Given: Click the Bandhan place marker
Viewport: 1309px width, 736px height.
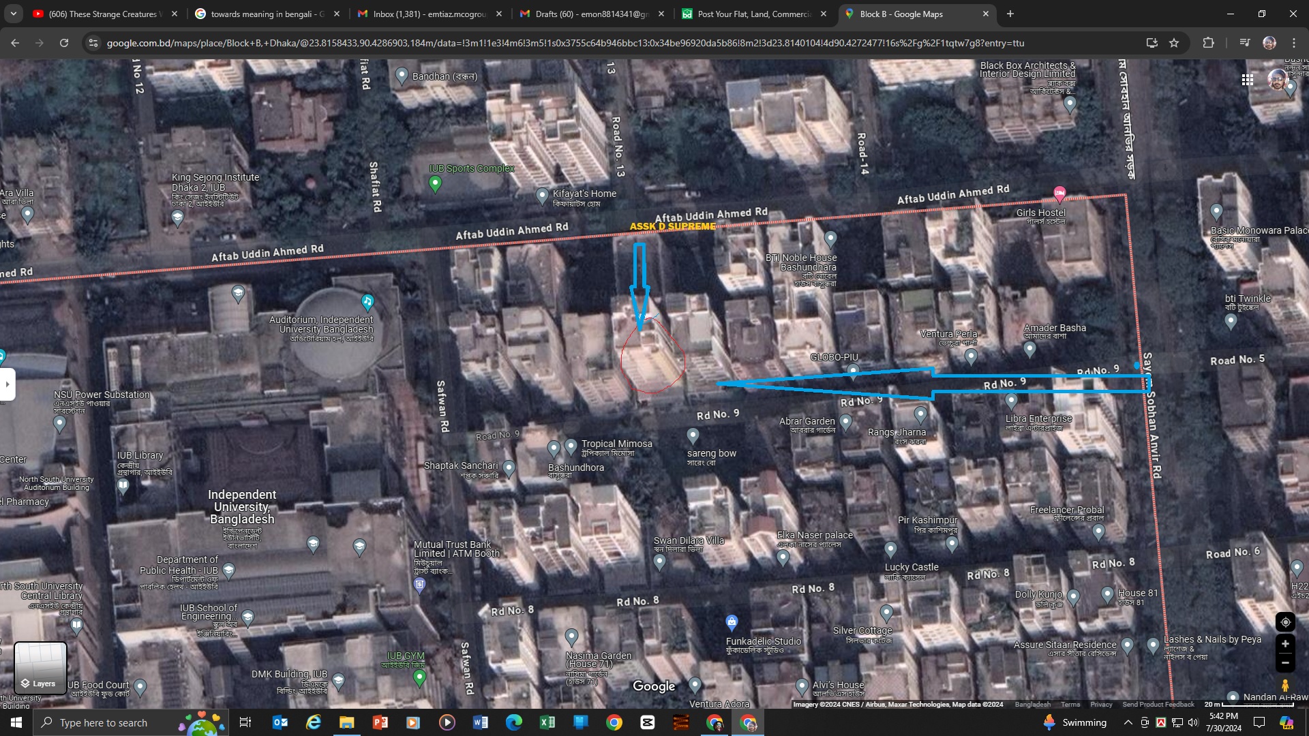Looking at the screenshot, I should pyautogui.click(x=402, y=76).
